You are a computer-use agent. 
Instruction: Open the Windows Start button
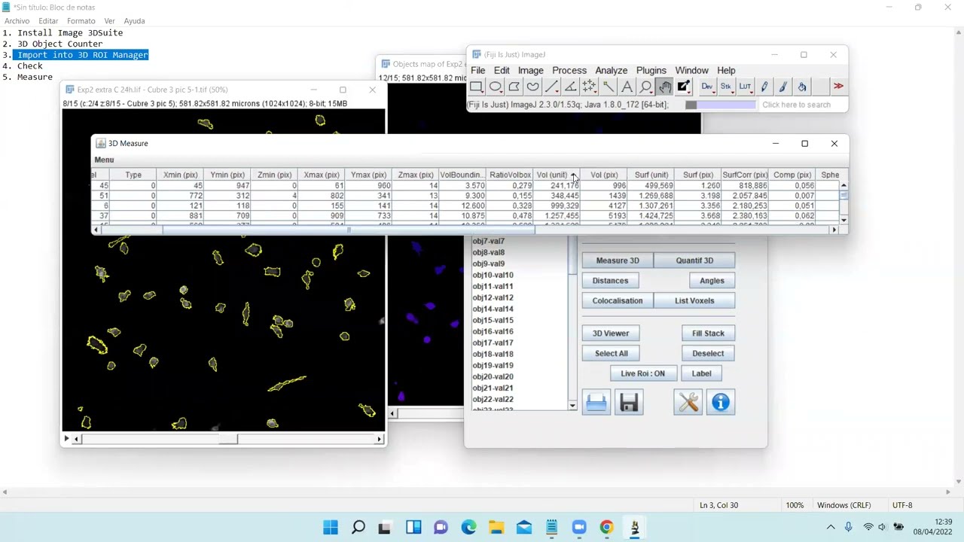pos(331,528)
